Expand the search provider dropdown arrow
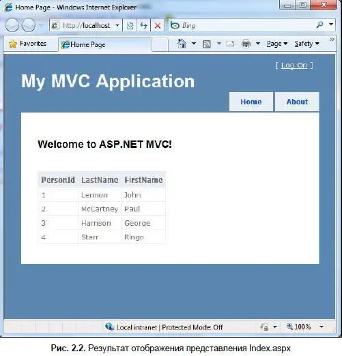This screenshot has width=342, height=356. click(331, 24)
